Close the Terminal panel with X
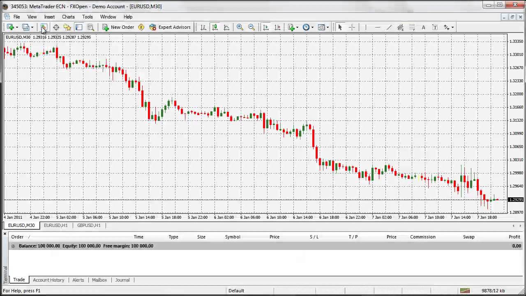 [5, 234]
